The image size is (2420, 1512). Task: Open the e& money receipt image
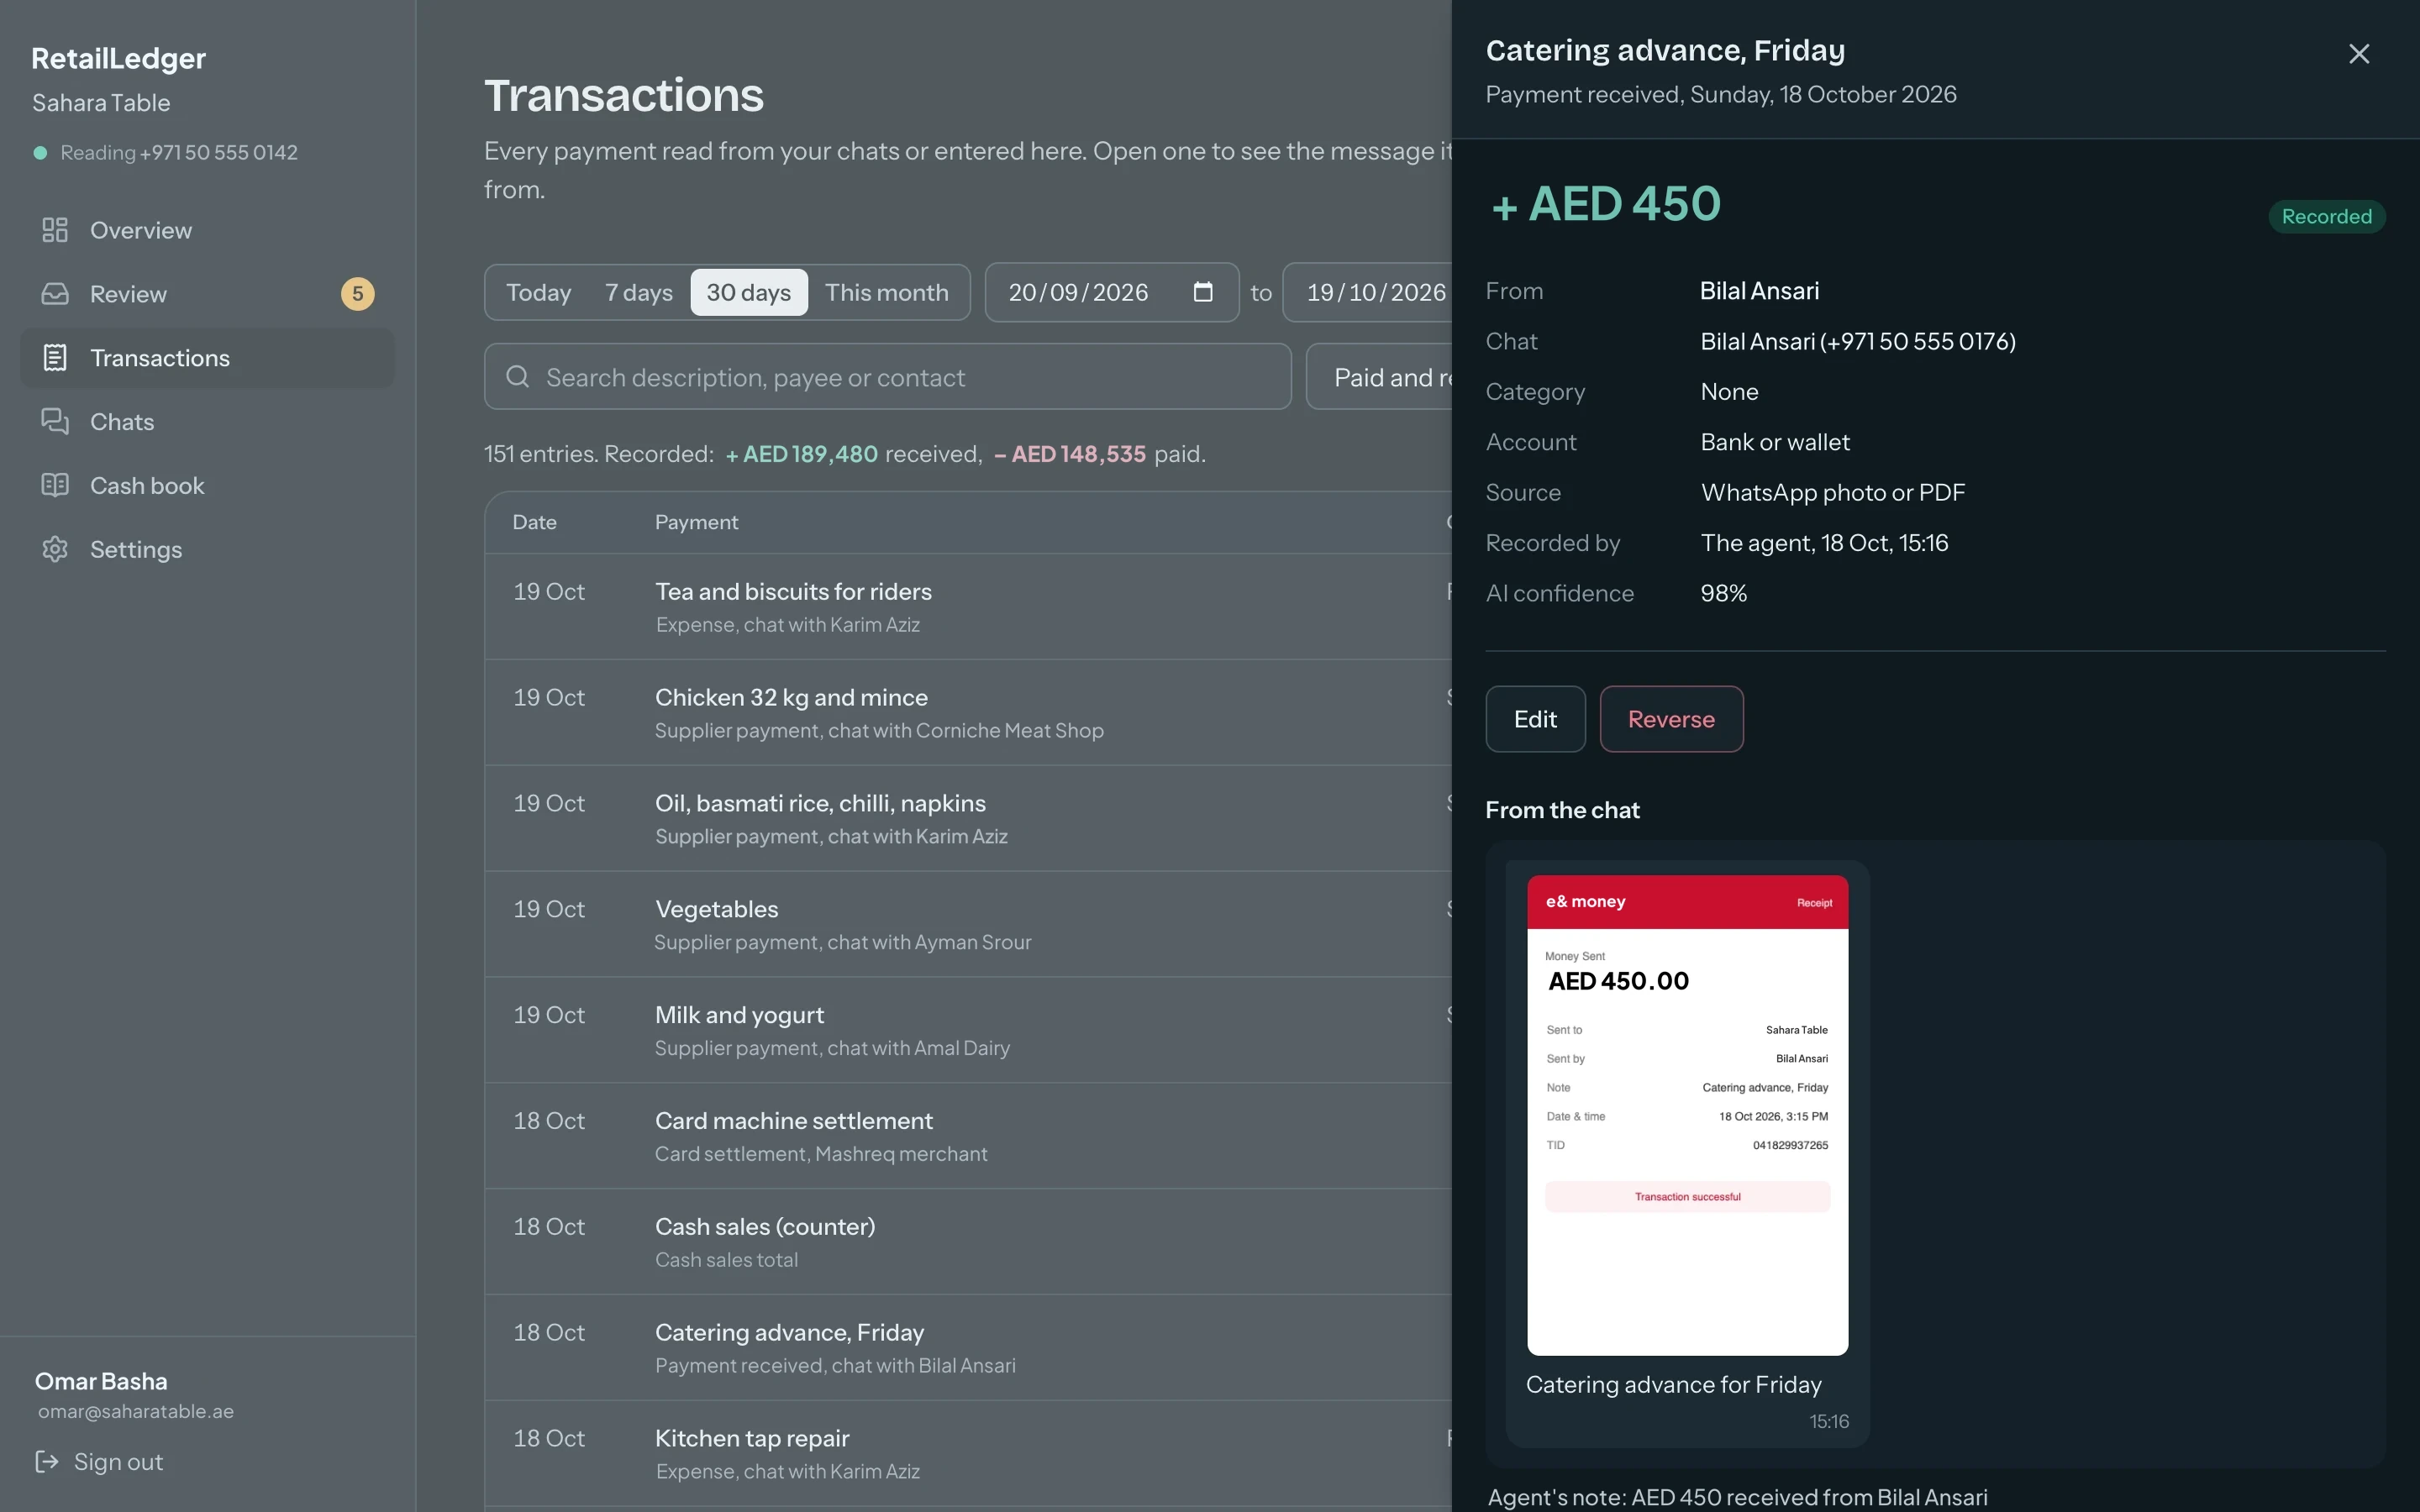tap(1687, 1115)
